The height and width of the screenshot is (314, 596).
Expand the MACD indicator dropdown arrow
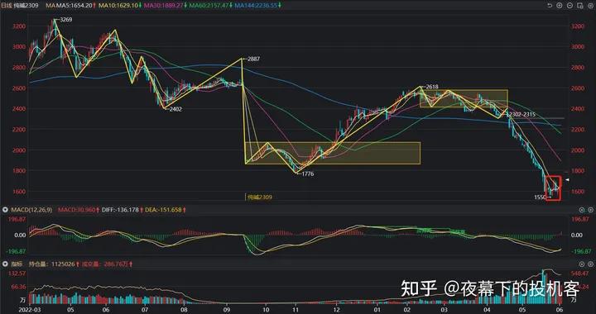[x=6, y=210]
